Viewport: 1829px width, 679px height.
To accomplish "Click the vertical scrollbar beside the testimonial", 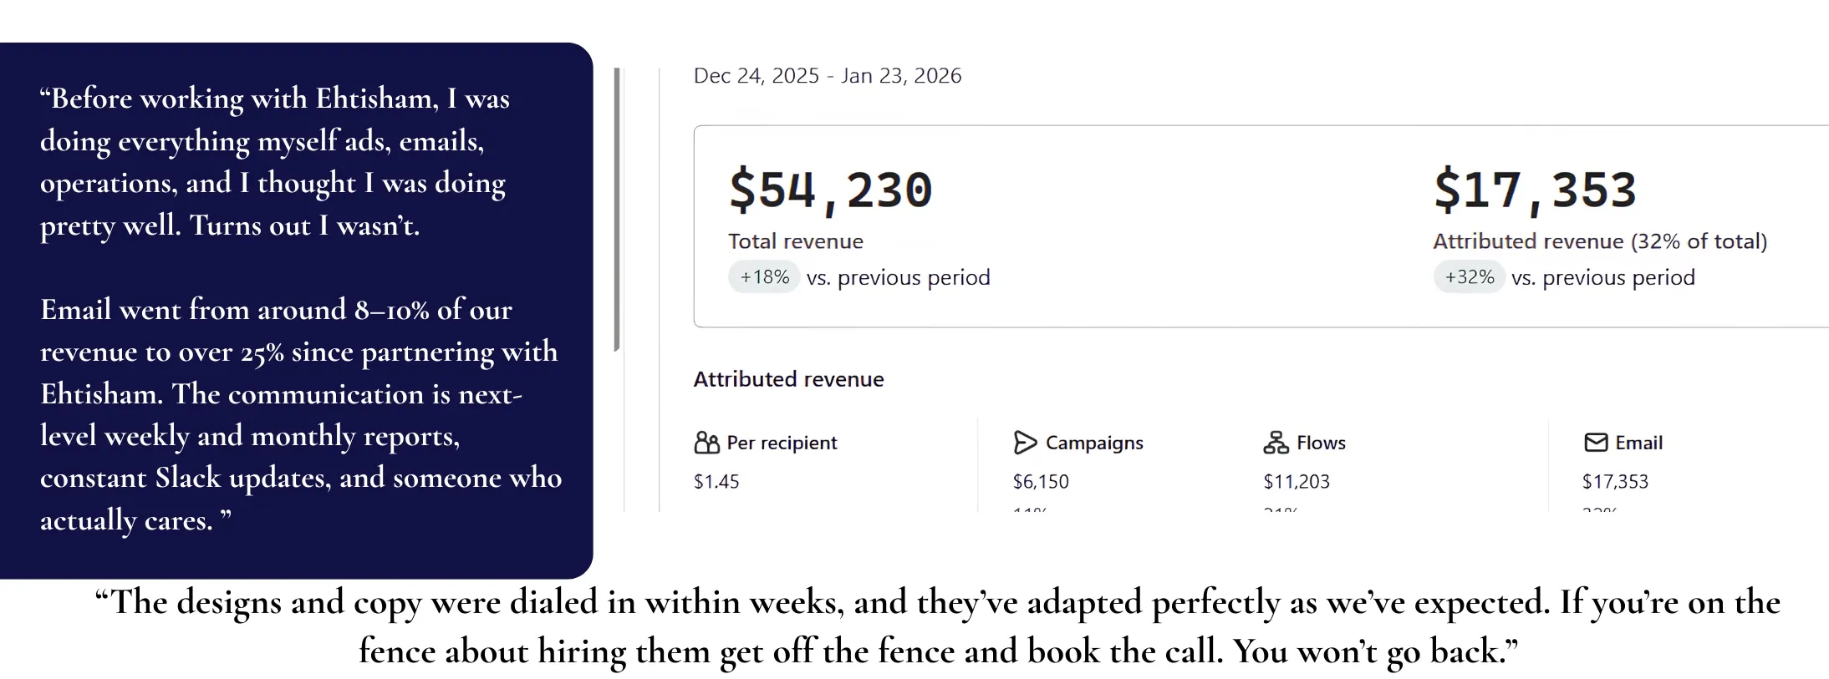I will (x=617, y=210).
